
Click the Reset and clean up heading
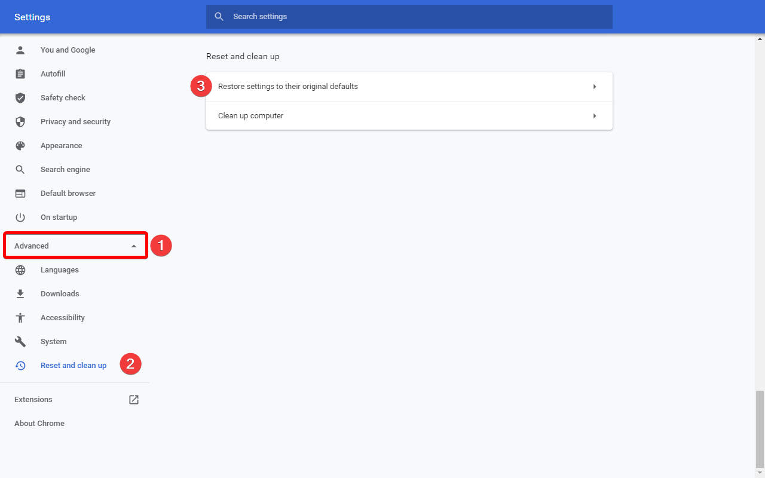(x=243, y=56)
